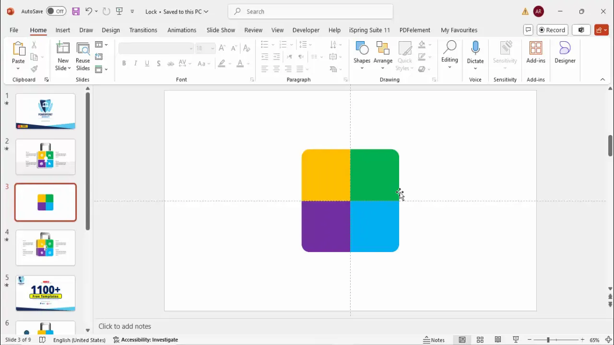Open Add-ins button
Image resolution: width=614 pixels, height=345 pixels.
536,53
